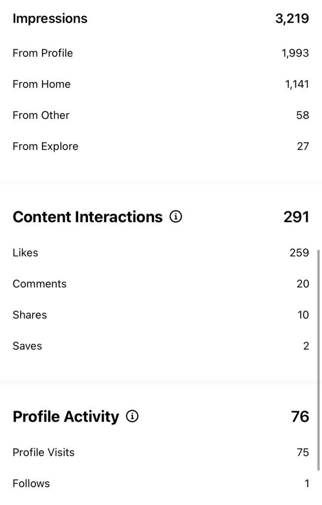Tap the Likes metric label
This screenshot has height=505, width=322.
click(25, 253)
